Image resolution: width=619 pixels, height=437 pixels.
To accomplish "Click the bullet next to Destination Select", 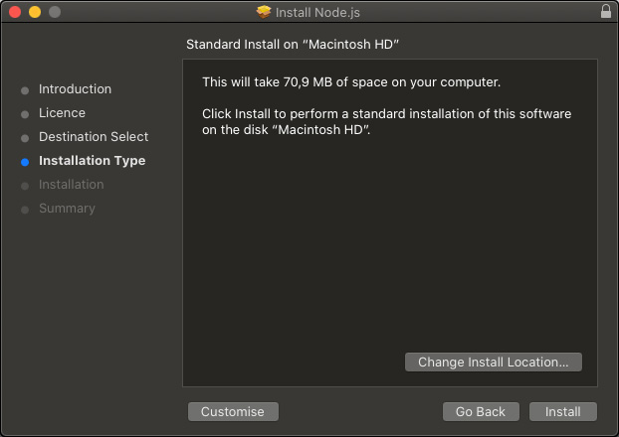I will [x=25, y=138].
